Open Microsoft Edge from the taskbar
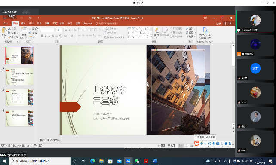Image resolution: width=276 pixels, height=165 pixels. click(x=92, y=161)
